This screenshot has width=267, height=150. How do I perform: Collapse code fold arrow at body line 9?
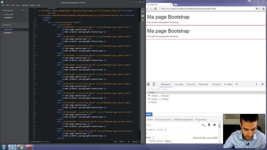pyautogui.click(x=36, y=20)
